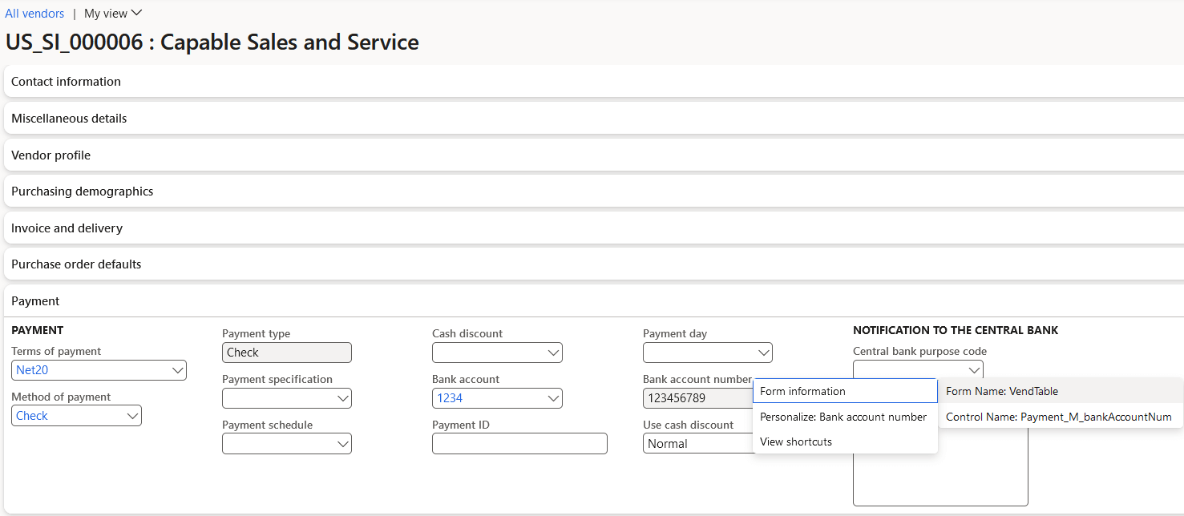Click Form Name: VendTable submenu entry
Screen dimensions: 1184x516
(x=1061, y=391)
